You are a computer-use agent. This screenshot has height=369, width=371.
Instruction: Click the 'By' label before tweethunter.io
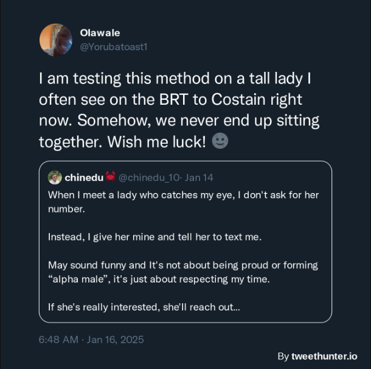pyautogui.click(x=283, y=356)
